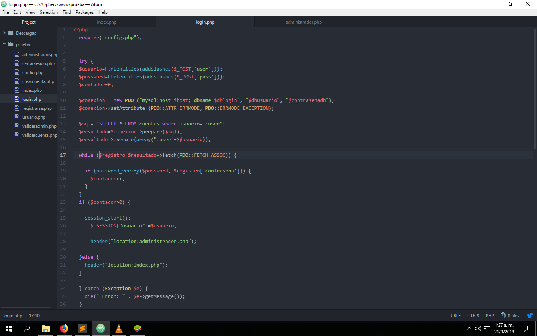Click the editor vertical scrollbar
This screenshot has width=537, height=336.
click(535, 88)
